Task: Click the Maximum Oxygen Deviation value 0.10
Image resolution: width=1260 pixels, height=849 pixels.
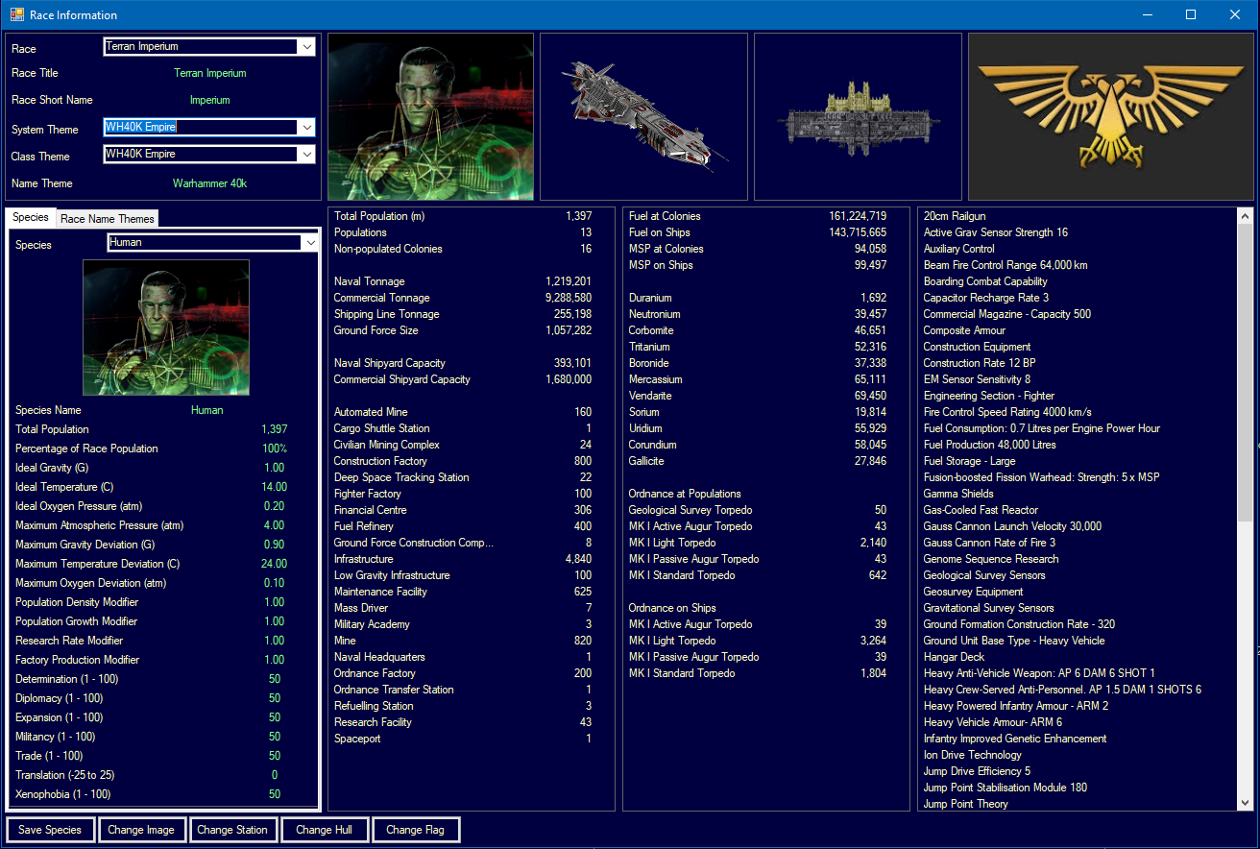Action: click(275, 583)
